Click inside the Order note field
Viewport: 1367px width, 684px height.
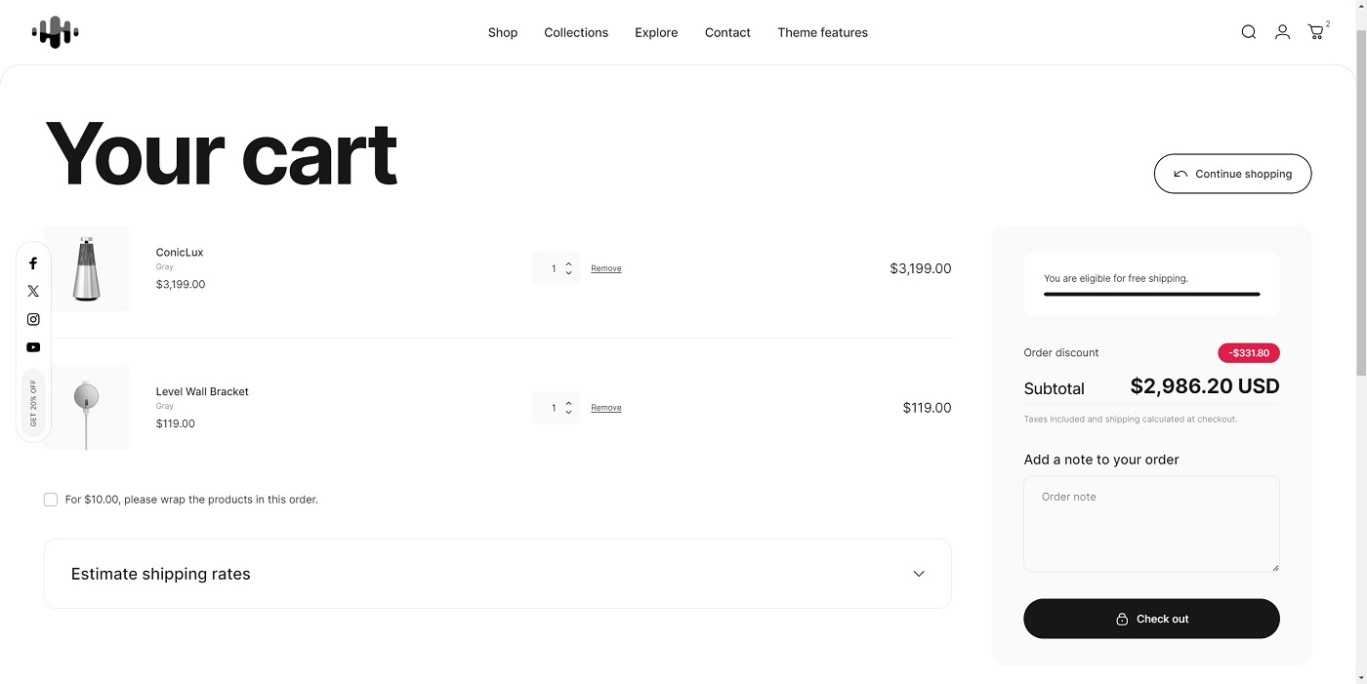[x=1151, y=523]
